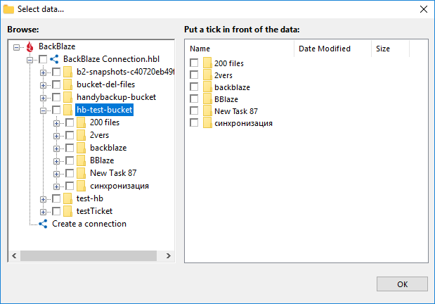Screen dimensions: 435x304
Task: Click folder icon of test-hb
Action: (67, 198)
